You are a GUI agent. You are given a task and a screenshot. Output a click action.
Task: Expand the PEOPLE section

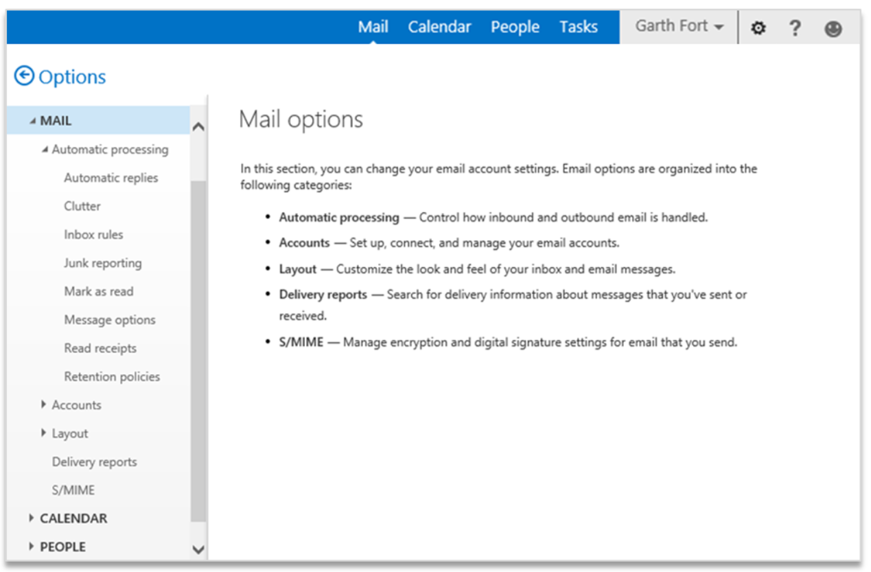(32, 547)
